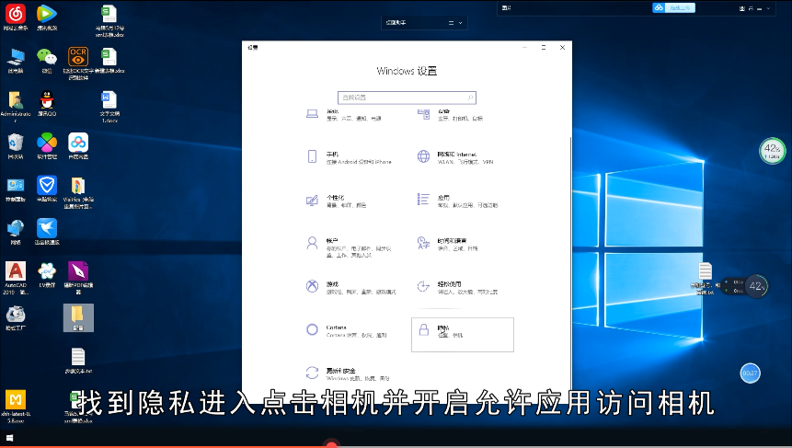Image resolution: width=792 pixels, height=448 pixels.
Task: Click the blue cloud button at top right
Action: [674, 7]
